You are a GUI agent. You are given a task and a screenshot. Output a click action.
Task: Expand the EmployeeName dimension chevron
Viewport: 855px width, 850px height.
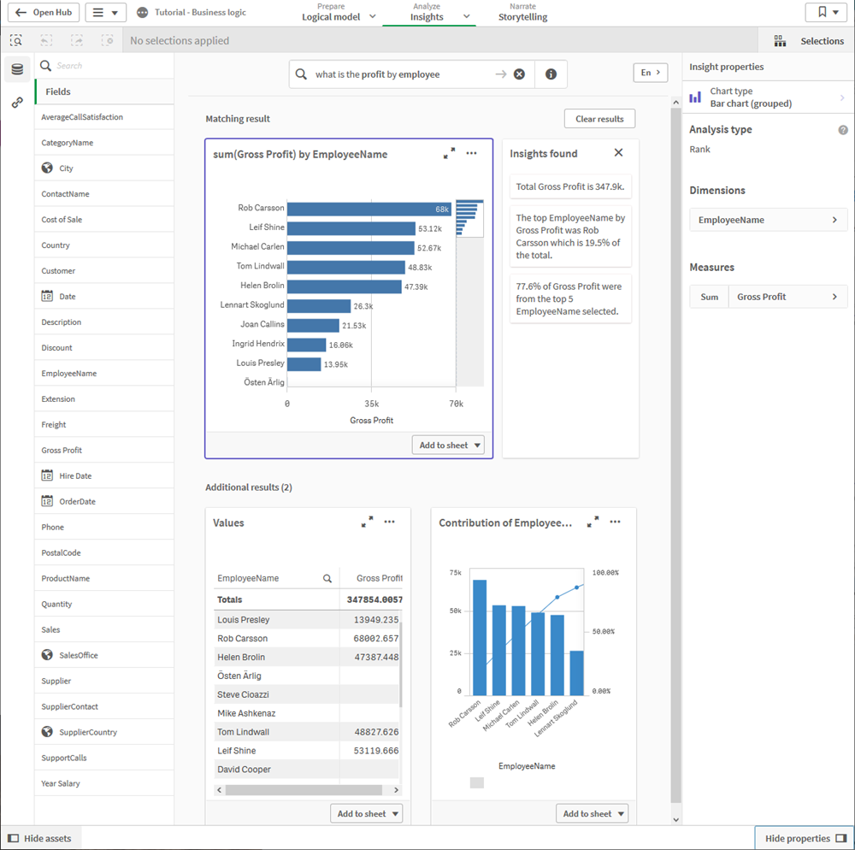click(x=837, y=220)
